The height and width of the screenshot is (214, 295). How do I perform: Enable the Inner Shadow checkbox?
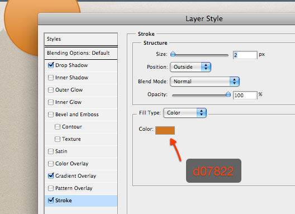[x=51, y=78]
